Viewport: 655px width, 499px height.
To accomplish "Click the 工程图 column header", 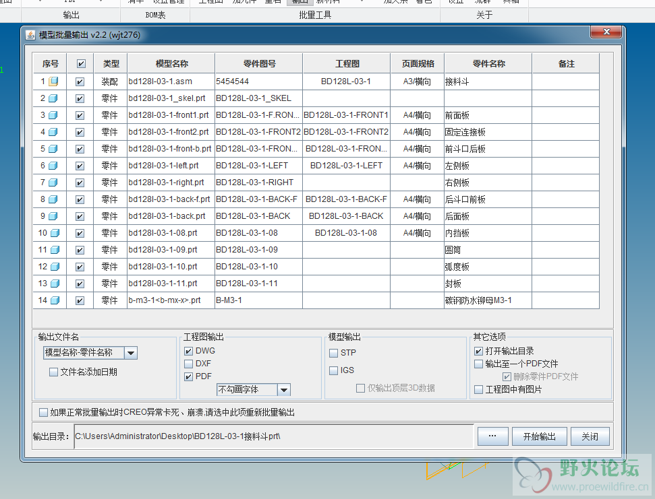I will point(347,64).
